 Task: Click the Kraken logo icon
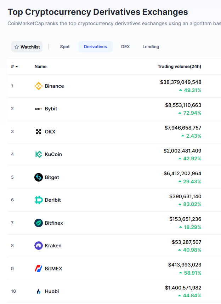(x=39, y=246)
